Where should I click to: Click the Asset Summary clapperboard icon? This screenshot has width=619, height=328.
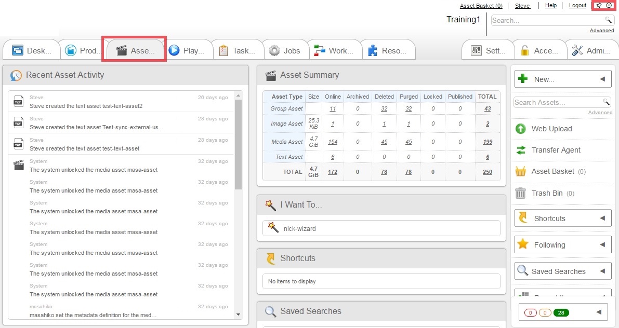(x=271, y=75)
